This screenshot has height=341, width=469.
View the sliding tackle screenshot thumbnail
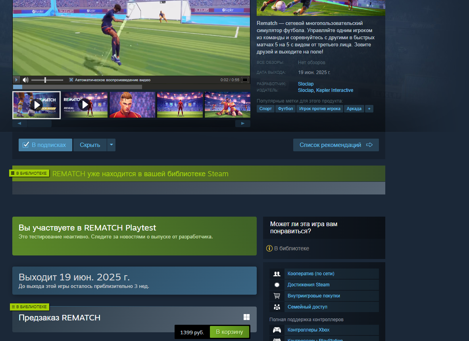[x=227, y=105]
